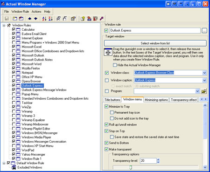Enable the Window caption checkbox
The height and width of the screenshot is (172, 210).
pos(107,80)
